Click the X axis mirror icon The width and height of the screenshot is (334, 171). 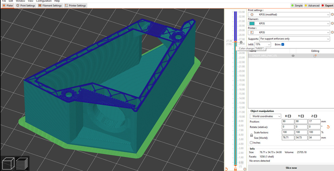coord(289,116)
